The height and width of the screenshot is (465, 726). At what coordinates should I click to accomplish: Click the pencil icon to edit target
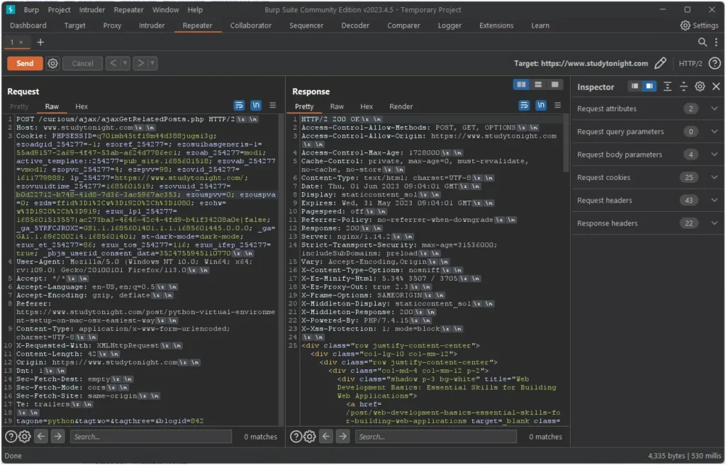tap(660, 63)
